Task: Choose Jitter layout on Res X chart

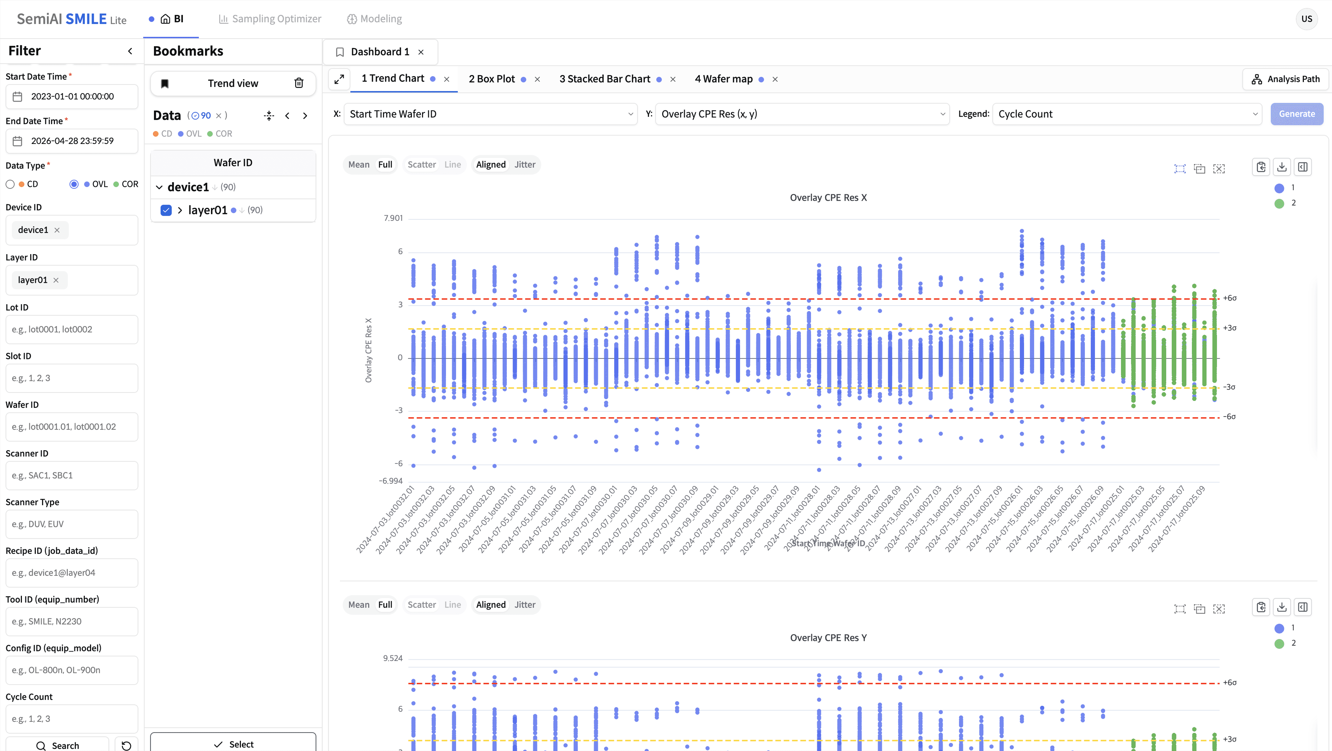Action: click(525, 164)
